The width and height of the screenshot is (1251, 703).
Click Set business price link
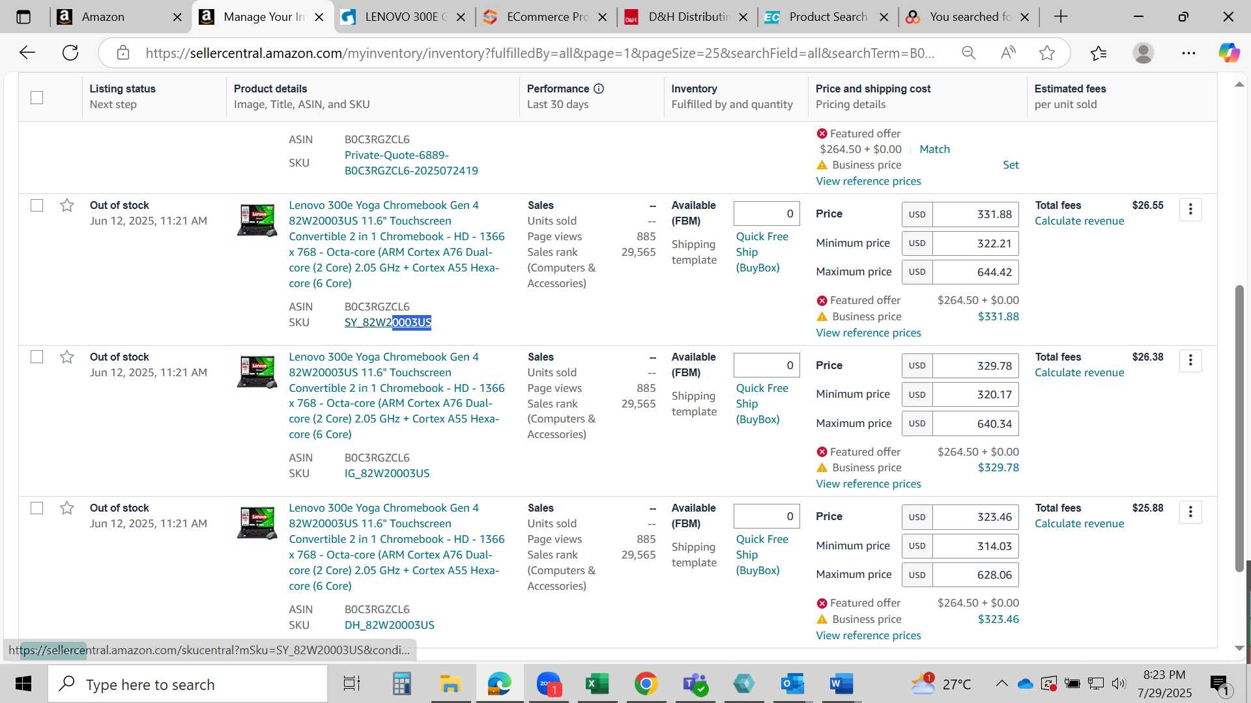coord(1011,165)
